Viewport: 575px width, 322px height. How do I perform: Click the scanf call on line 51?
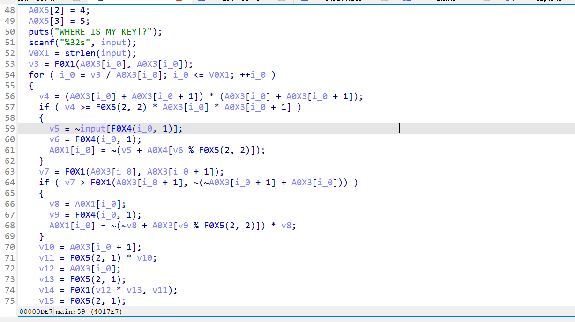pos(41,43)
